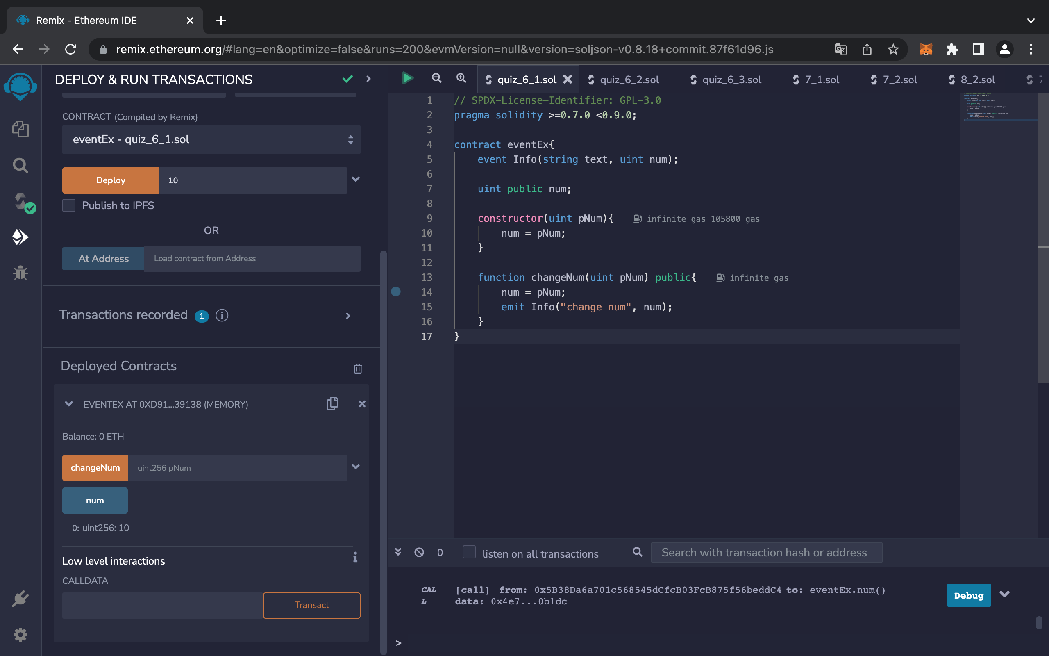This screenshot has height=656, width=1049.
Task: Copy the deployed contract address icon
Action: (x=332, y=403)
